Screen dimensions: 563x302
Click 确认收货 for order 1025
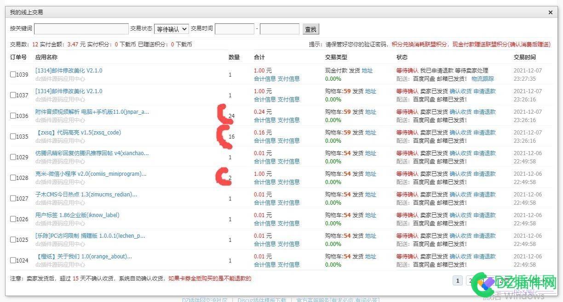(x=460, y=236)
